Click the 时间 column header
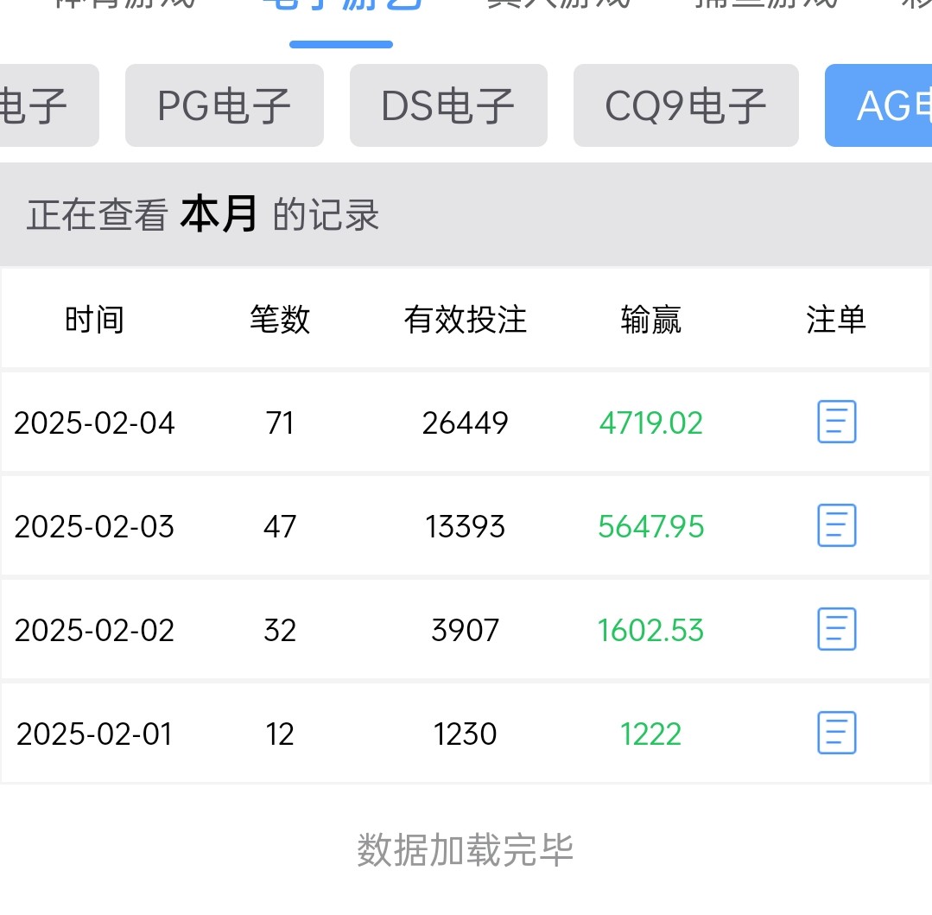 [x=94, y=320]
